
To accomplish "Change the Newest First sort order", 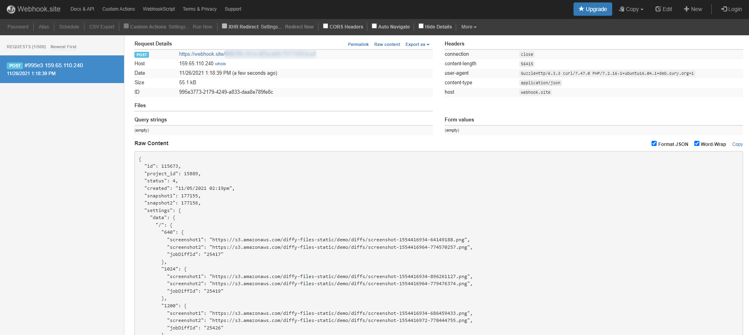I will (x=63, y=47).
